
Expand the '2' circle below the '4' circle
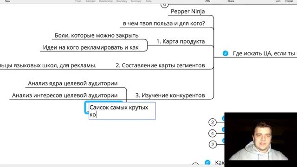pos(213,144)
